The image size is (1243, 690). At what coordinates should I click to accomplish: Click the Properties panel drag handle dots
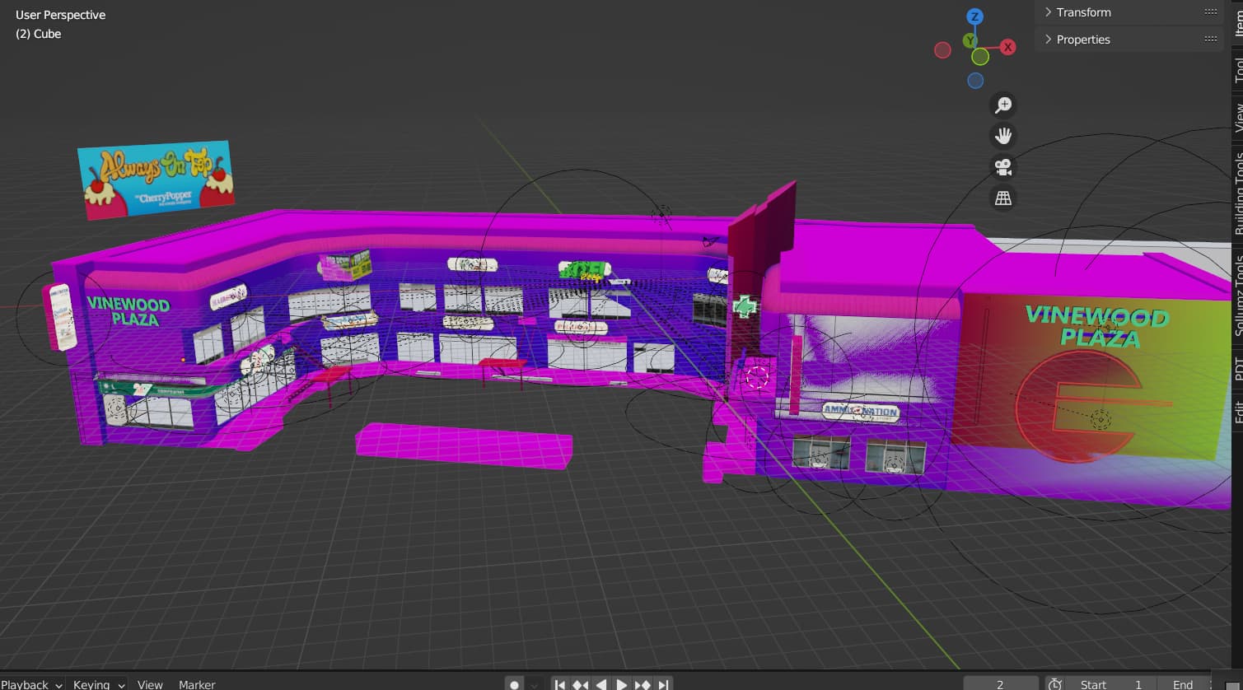point(1210,39)
